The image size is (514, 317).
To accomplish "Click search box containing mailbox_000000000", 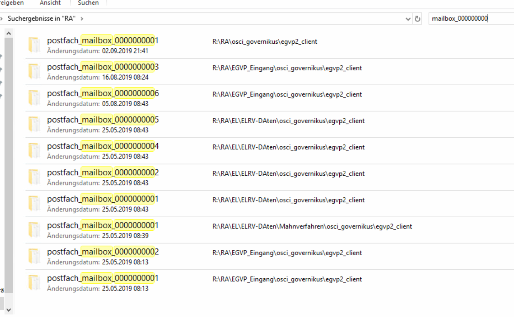I will (469, 18).
